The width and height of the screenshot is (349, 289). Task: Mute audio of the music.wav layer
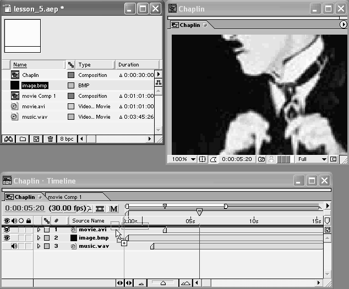pos(14,246)
